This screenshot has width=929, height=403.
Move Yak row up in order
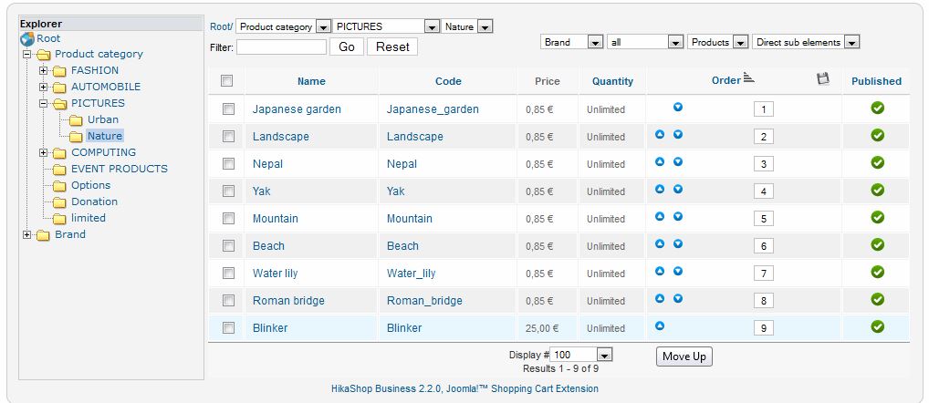(x=660, y=189)
